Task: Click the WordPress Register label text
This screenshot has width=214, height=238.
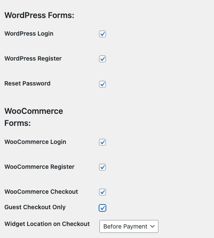Action: [x=33, y=58]
